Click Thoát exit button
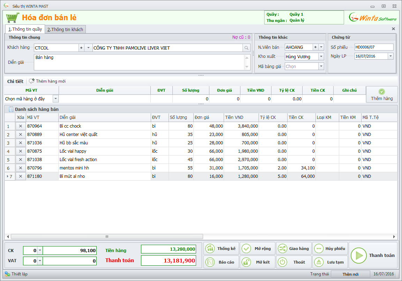 pos(294,262)
